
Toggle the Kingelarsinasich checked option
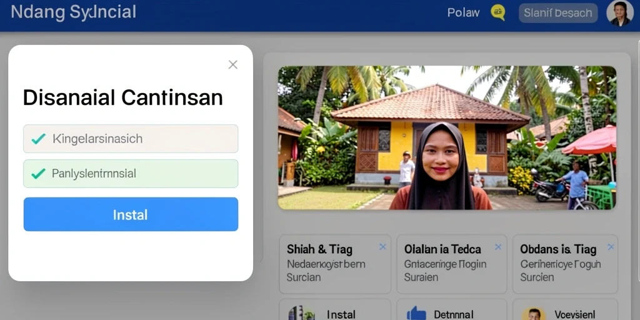tap(131, 139)
